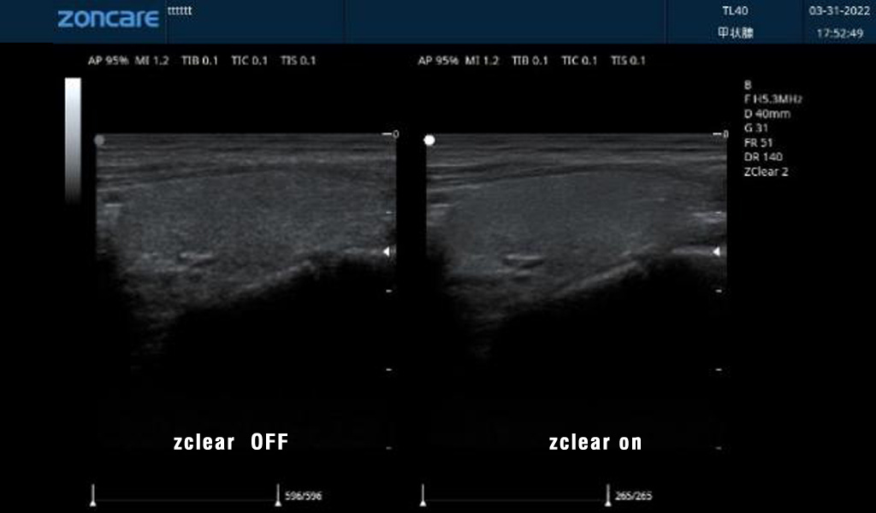This screenshot has width=876, height=513.
Task: Click the right cine bar start marker
Action: click(423, 495)
